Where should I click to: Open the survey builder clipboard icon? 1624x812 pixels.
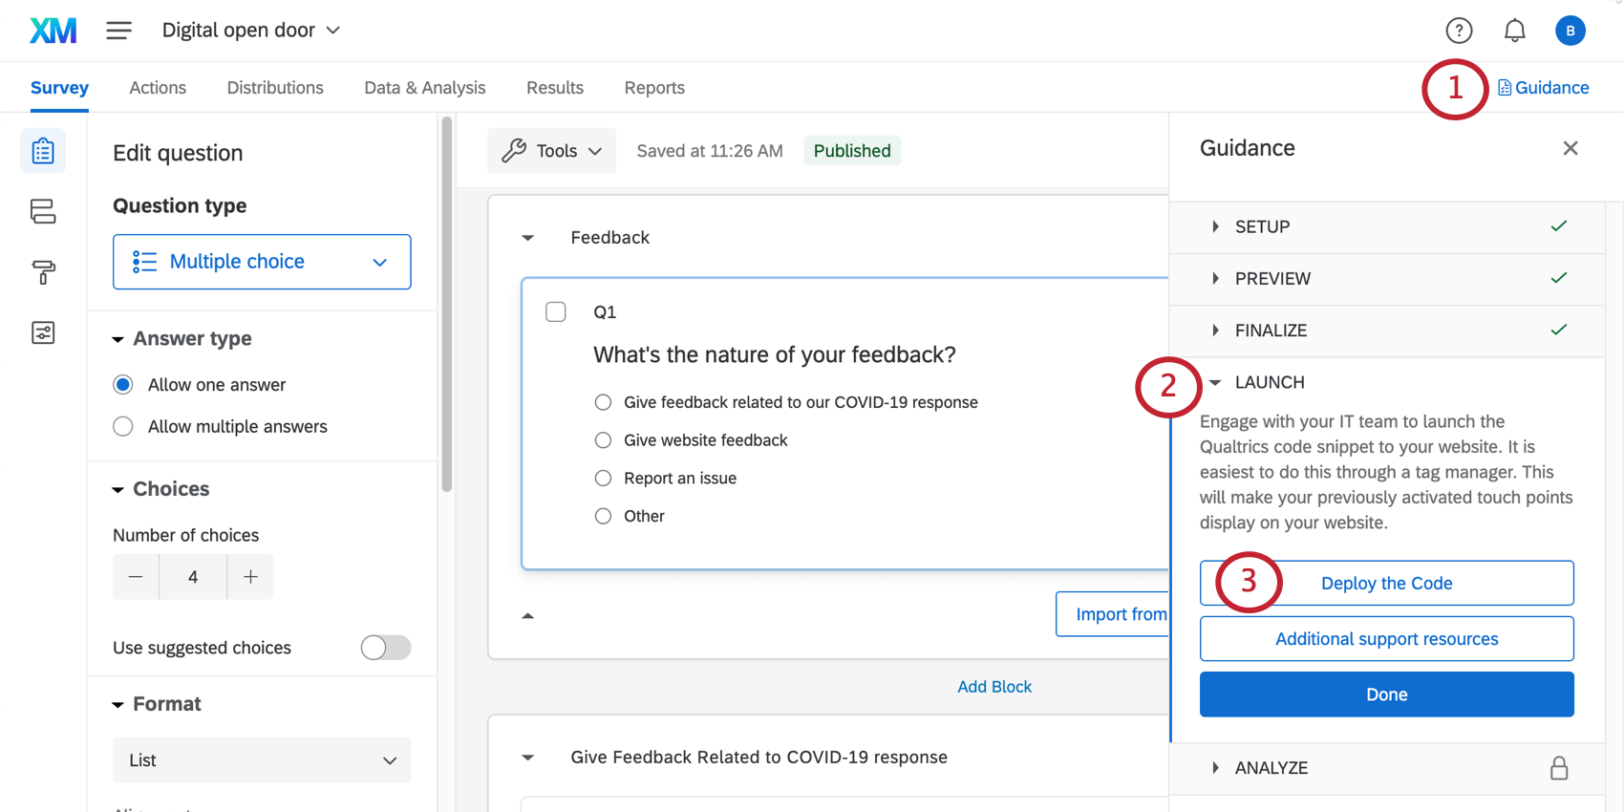(43, 151)
